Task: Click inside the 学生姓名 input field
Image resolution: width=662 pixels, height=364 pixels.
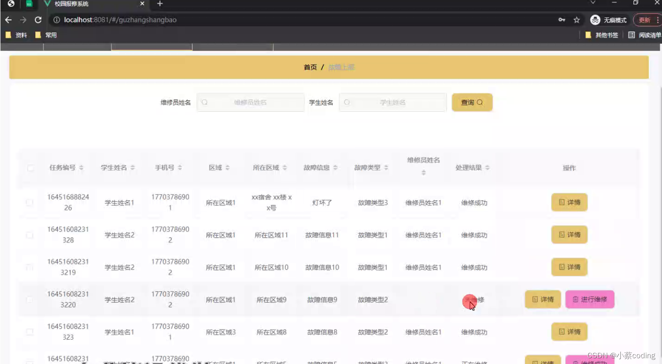Action: coord(392,102)
